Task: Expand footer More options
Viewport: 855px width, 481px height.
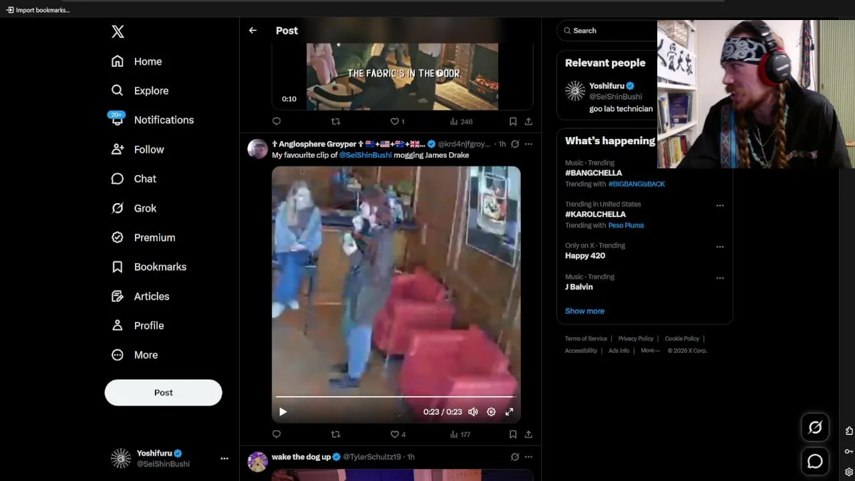Action: 650,351
